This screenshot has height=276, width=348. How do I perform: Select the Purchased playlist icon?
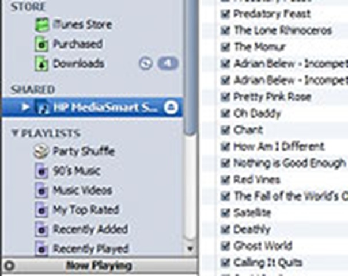[x=41, y=44]
